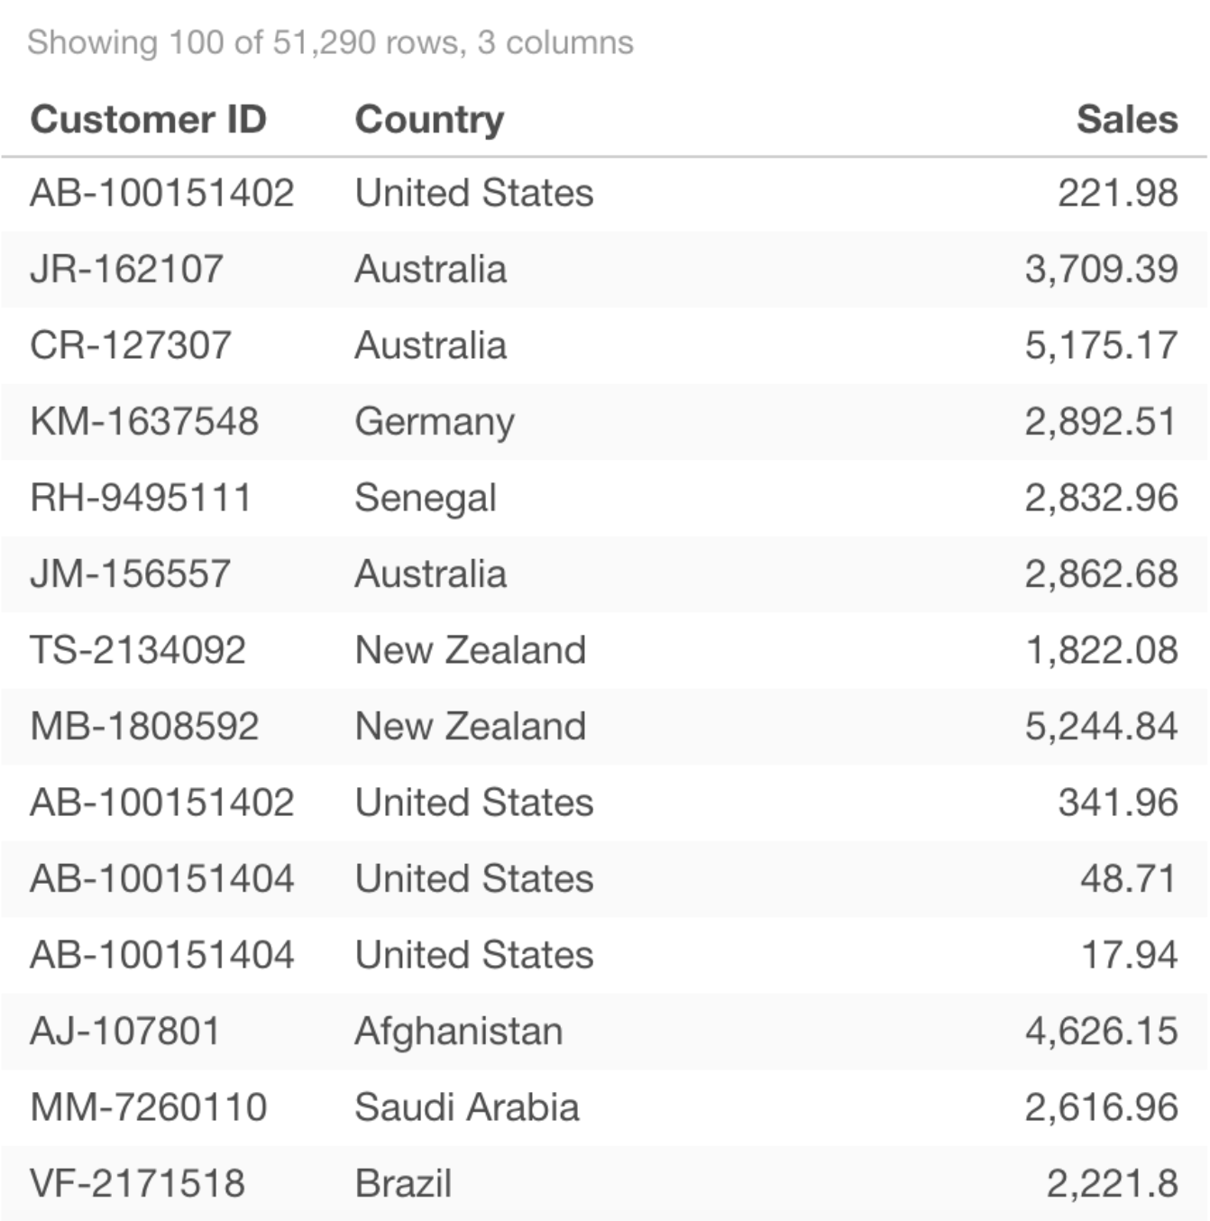Viewport: 1210px width, 1221px height.
Task: Click the Senegal country cell
Action: (x=426, y=498)
